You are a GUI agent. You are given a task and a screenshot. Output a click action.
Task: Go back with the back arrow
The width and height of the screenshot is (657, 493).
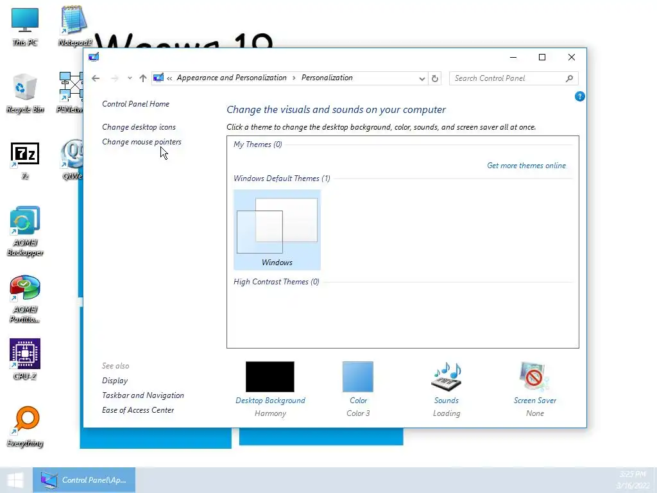click(96, 78)
